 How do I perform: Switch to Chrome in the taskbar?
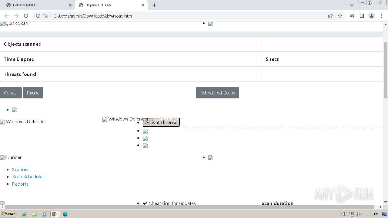[x=54, y=214]
